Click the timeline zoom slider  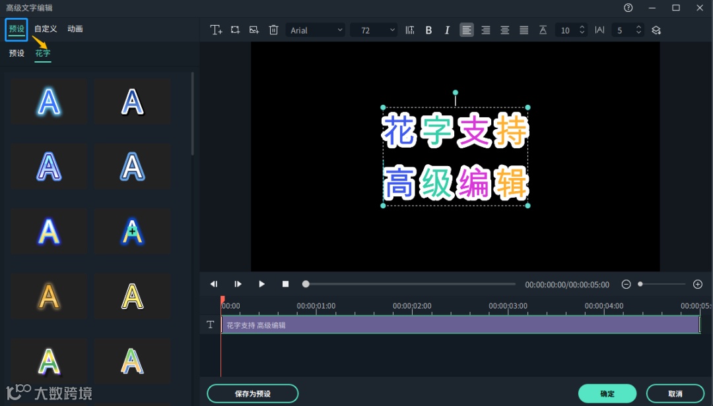pyautogui.click(x=662, y=284)
